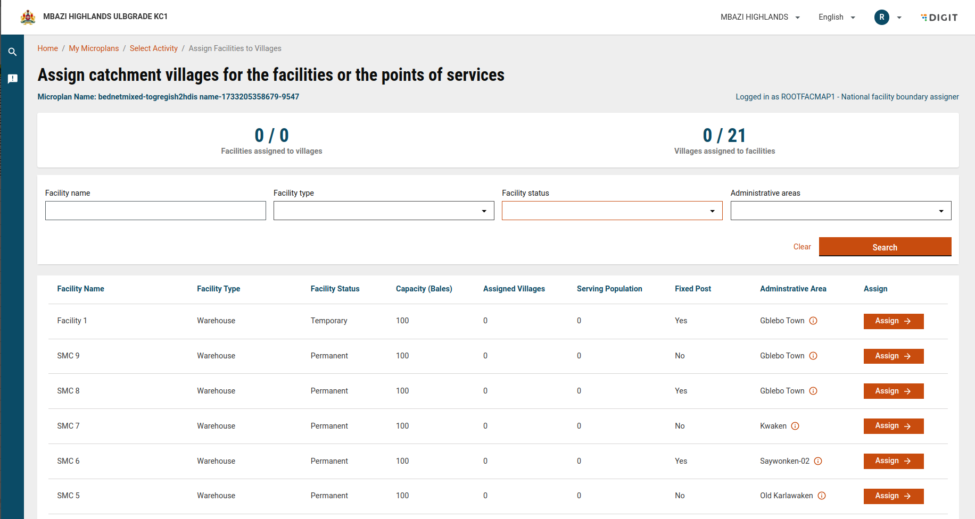Open the Facility status dropdown
The height and width of the screenshot is (519, 975).
tap(612, 211)
